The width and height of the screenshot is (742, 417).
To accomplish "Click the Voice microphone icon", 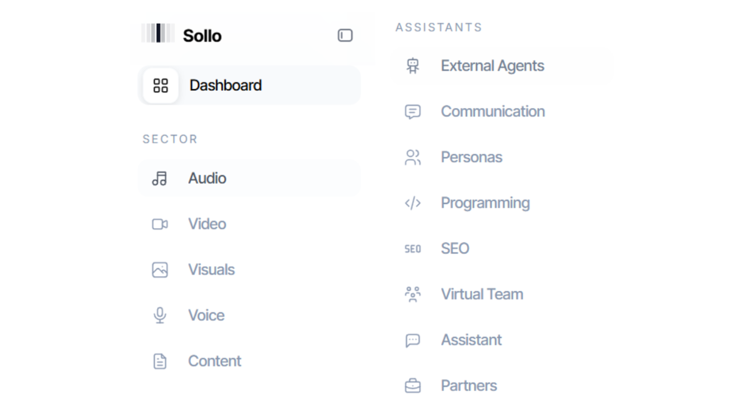I will click(x=160, y=315).
